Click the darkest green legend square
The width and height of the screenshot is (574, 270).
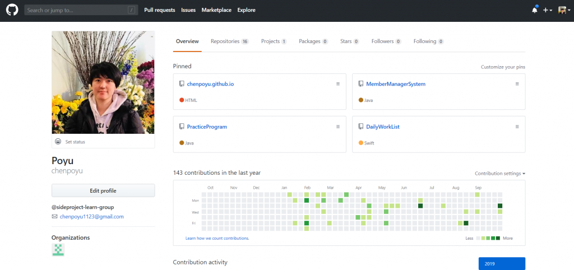pyautogui.click(x=498, y=238)
